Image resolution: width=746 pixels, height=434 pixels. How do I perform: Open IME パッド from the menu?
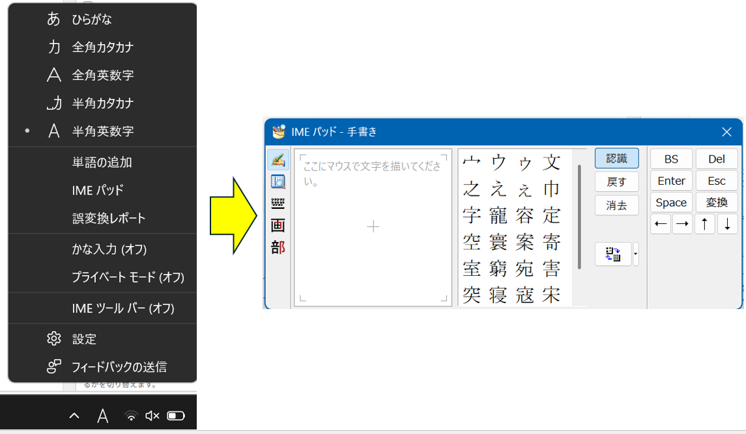click(98, 190)
